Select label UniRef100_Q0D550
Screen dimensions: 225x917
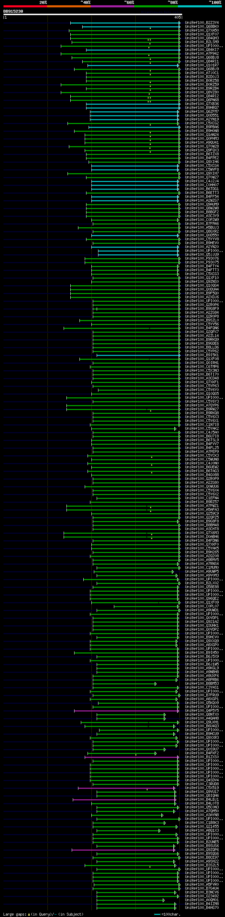click(202, 235)
